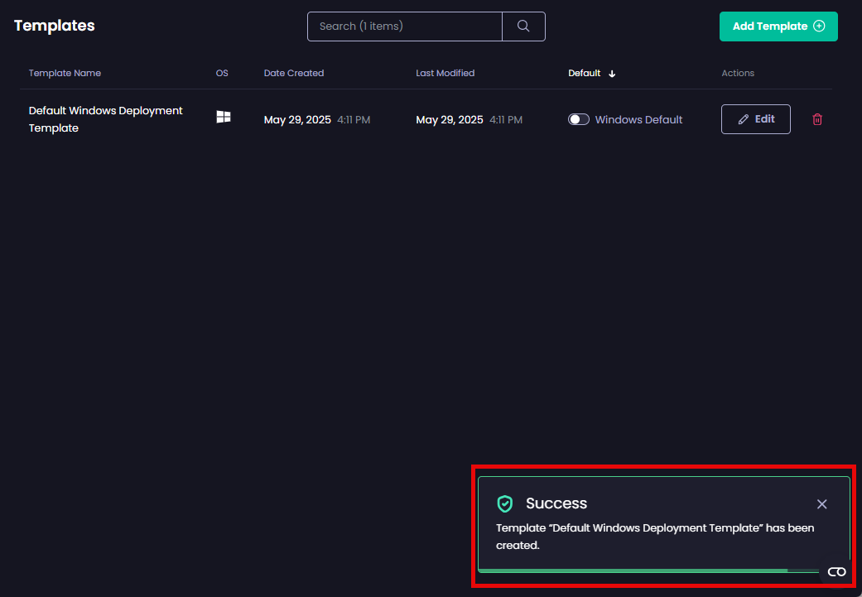Focus the Search templates input field

point(404,26)
